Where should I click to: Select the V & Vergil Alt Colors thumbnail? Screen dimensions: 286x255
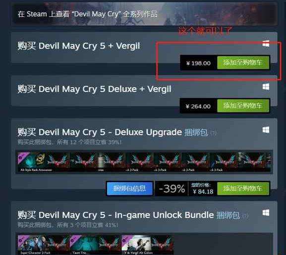pyautogui.click(x=147, y=245)
